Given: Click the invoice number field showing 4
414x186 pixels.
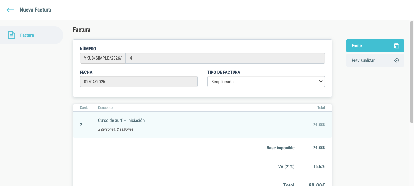Looking at the screenshot, I should [225, 58].
